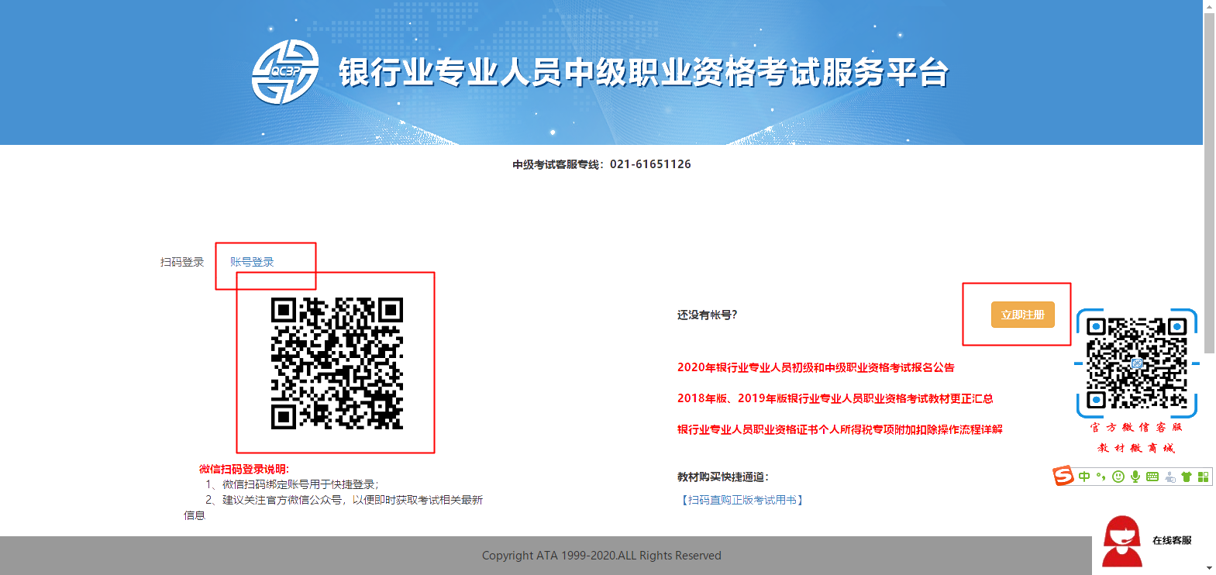Open the Sogou toolbox grid icon
The image size is (1216, 575).
[x=1203, y=477]
